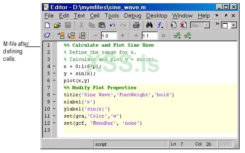The image size is (245, 153).
Task: Toggle breakpoint dash on line 11
Action: (x=54, y=116)
